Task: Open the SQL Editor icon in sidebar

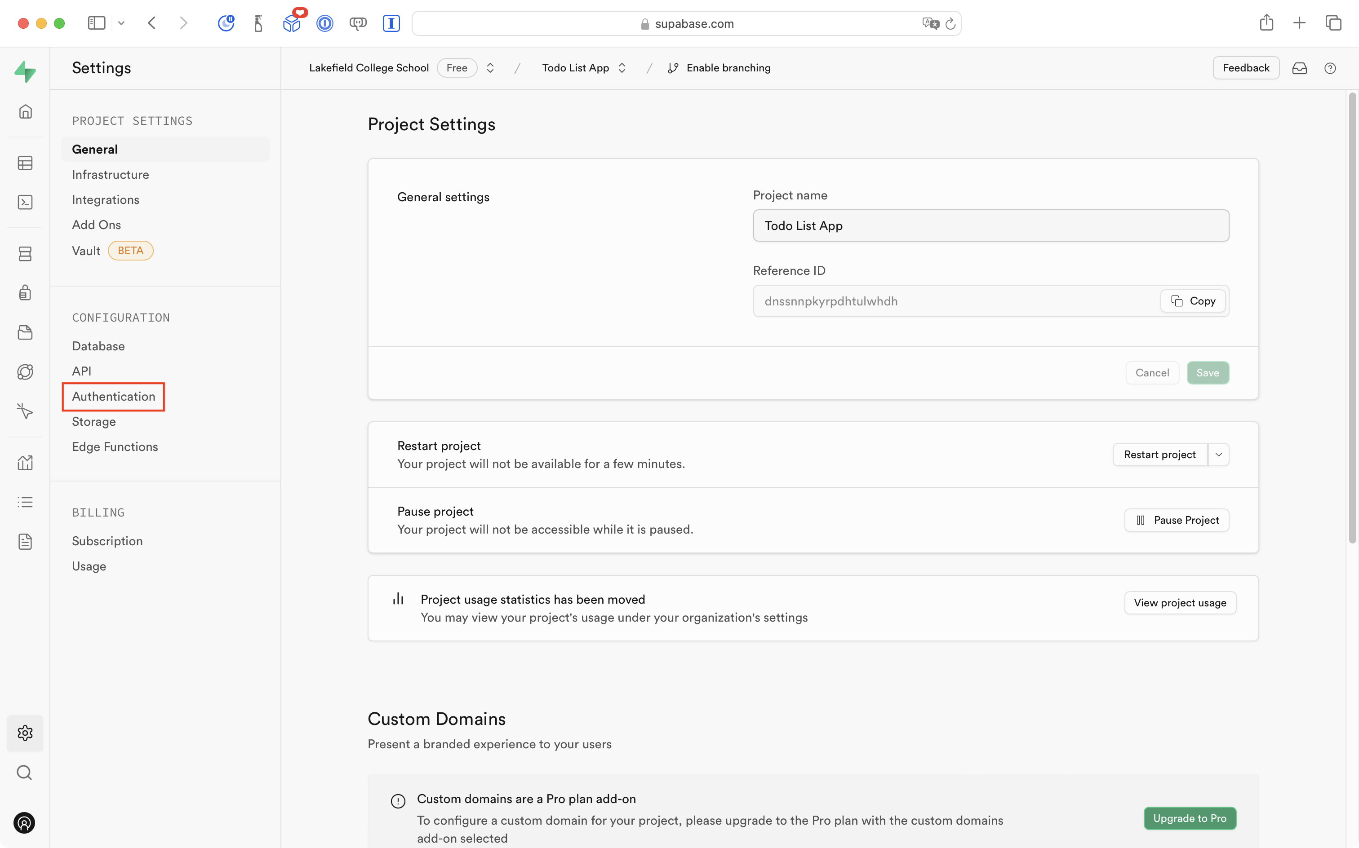Action: point(25,203)
